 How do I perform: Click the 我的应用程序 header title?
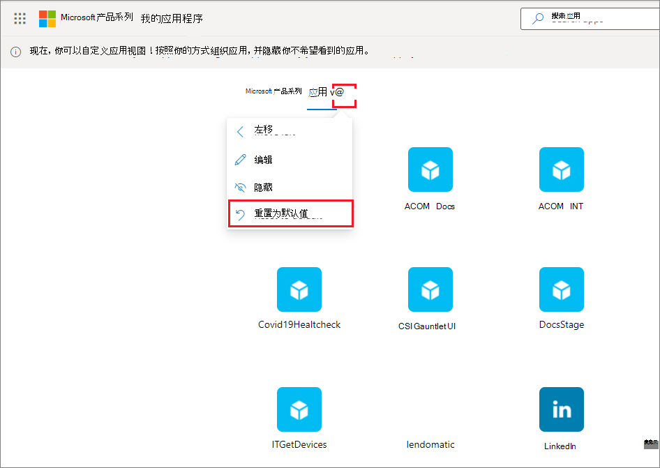(172, 19)
